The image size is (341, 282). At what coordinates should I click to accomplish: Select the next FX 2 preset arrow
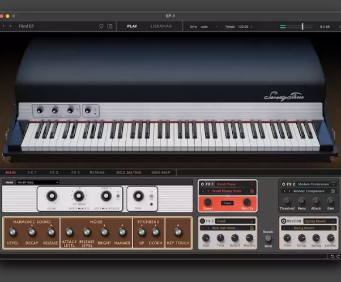coord(289,191)
